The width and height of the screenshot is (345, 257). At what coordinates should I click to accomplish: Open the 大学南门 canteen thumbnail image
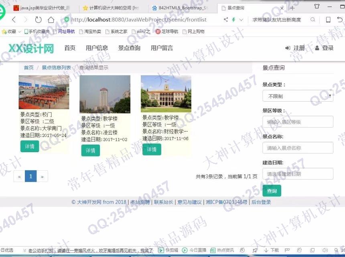coord(44,92)
